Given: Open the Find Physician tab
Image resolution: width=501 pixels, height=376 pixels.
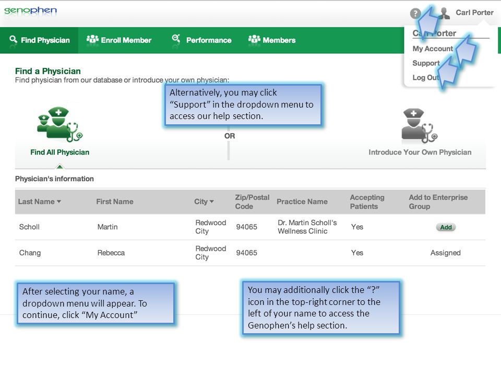Looking at the screenshot, I should tap(39, 40).
